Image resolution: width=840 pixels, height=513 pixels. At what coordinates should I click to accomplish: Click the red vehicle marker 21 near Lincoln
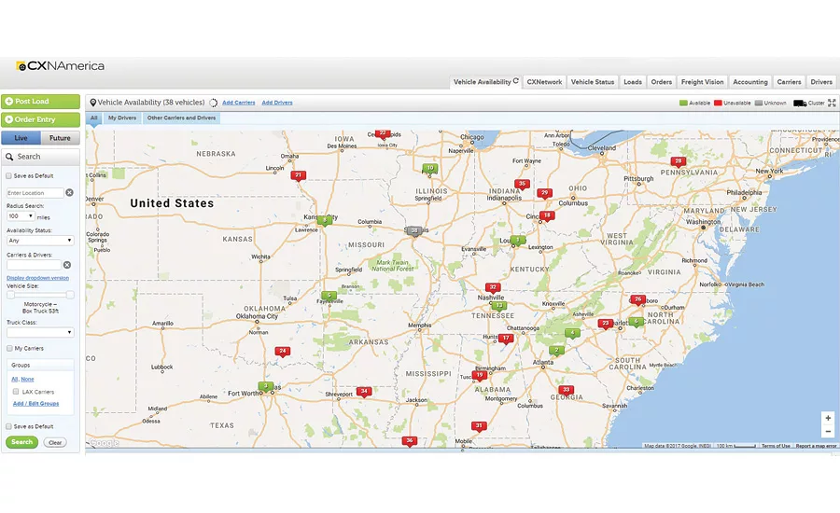coord(299,175)
